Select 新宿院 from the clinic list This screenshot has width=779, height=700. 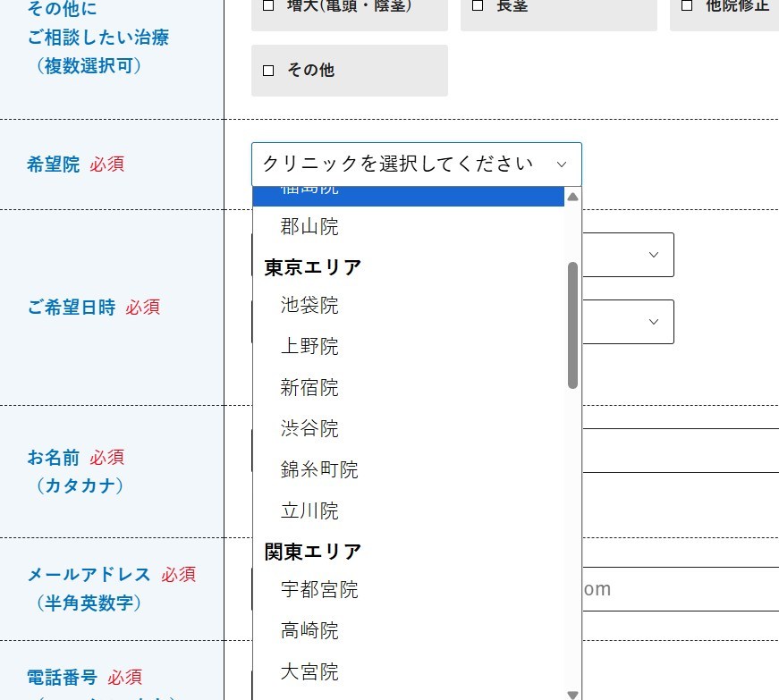click(x=409, y=387)
